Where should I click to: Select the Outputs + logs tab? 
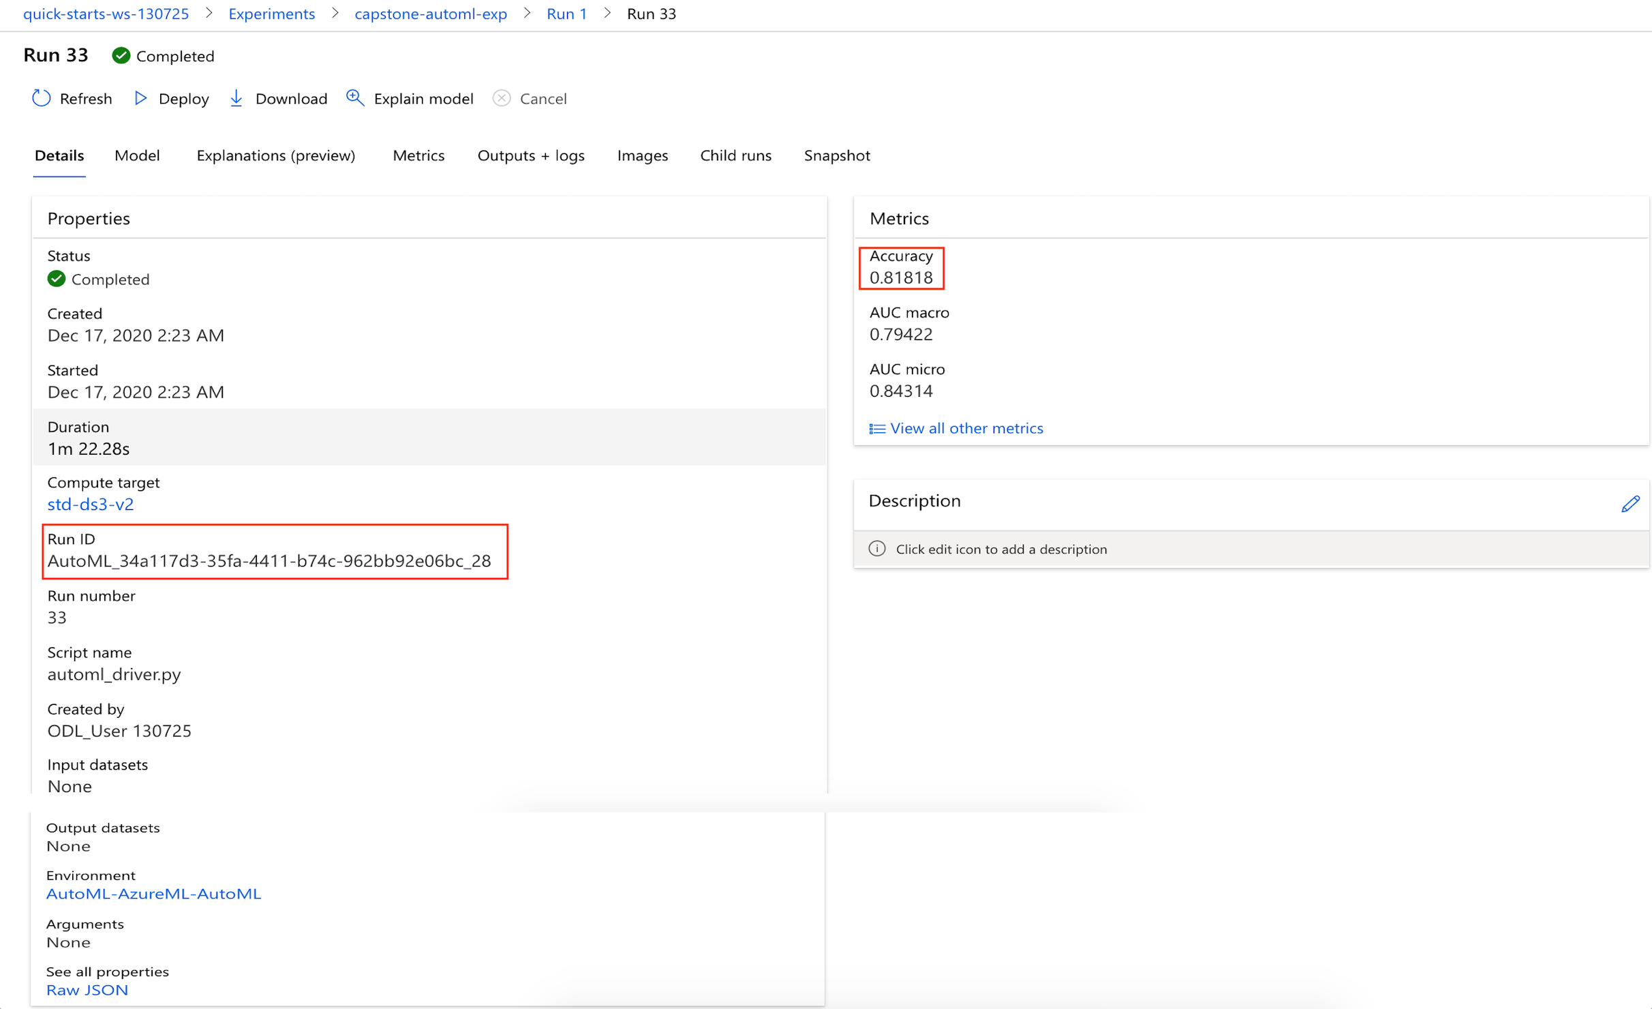(x=531, y=155)
